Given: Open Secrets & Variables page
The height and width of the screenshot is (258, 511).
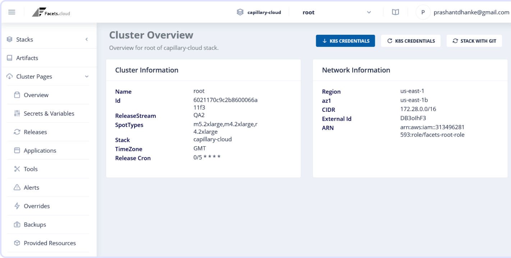Looking at the screenshot, I should click(x=48, y=114).
